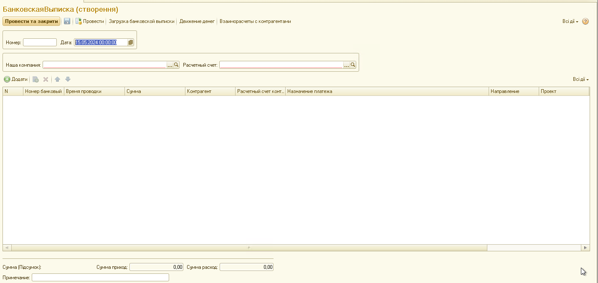Open calendar picker next to date field
Image resolution: width=598 pixels, height=283 pixels.
[131, 42]
